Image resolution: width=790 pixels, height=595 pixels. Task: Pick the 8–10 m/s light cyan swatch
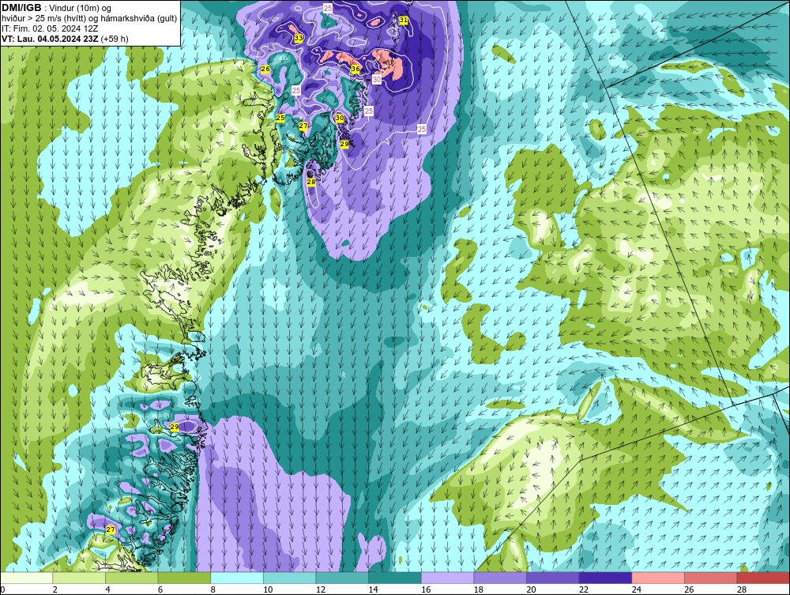click(x=237, y=578)
